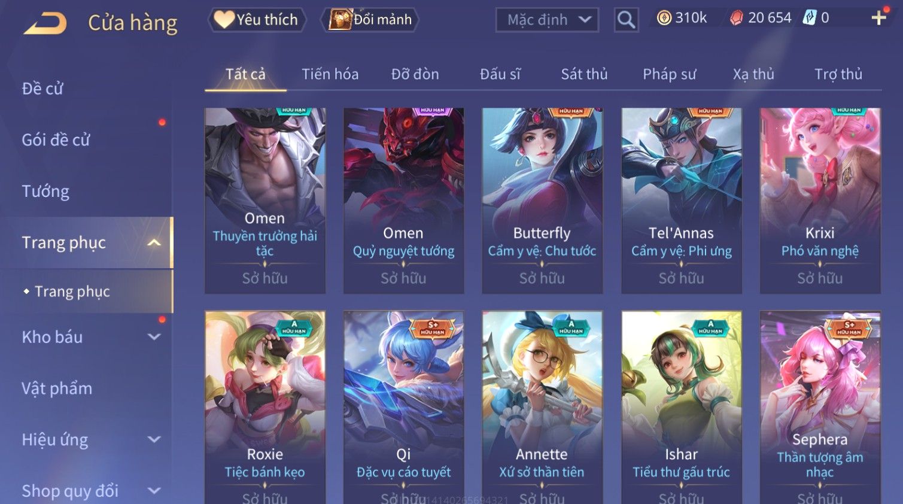Select the Trang phục sub-item
This screenshot has width=903, height=504.
(72, 292)
